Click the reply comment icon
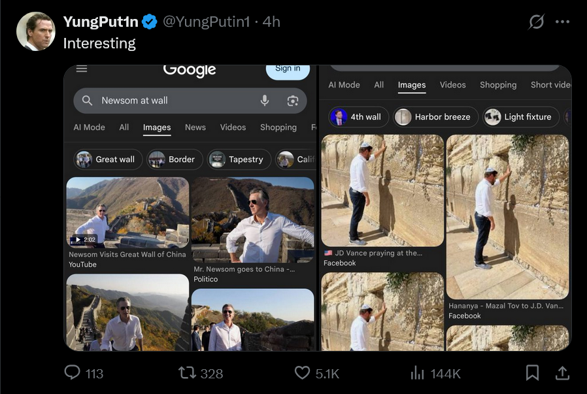Screen dimensions: 587x394 coord(73,372)
